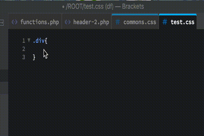Click the closing curly brace on line 3
Viewport: 204px width, 136px height.
click(34, 57)
